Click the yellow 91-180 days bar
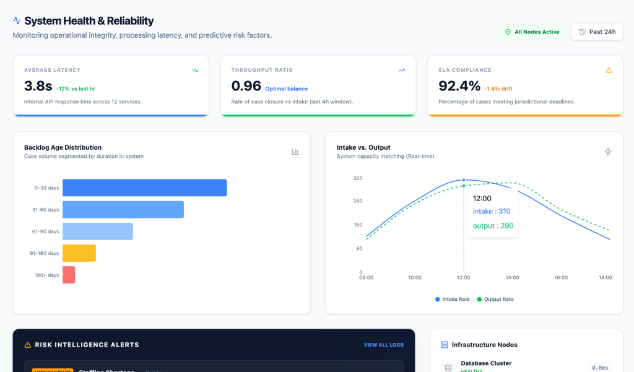This screenshot has width=634, height=372. click(x=79, y=253)
